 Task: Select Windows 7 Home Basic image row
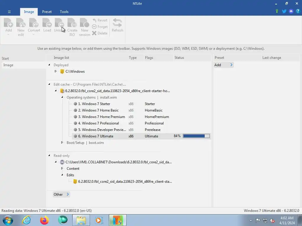pos(142,110)
